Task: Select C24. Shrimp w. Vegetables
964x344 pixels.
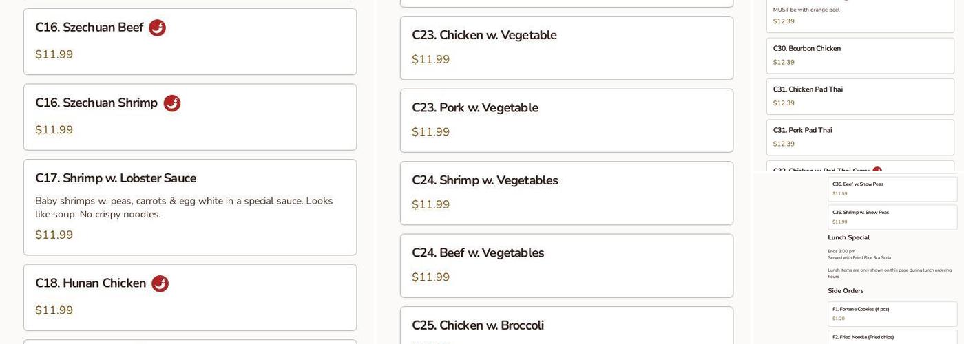Action: (566, 193)
